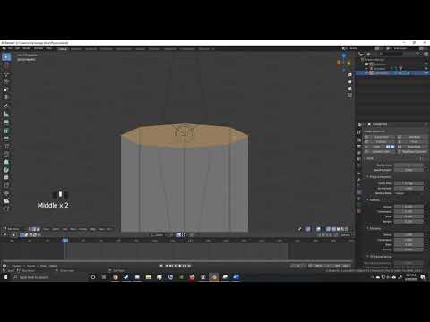Select the Rotate tool
This screenshot has height=322, width=430.
[6, 81]
